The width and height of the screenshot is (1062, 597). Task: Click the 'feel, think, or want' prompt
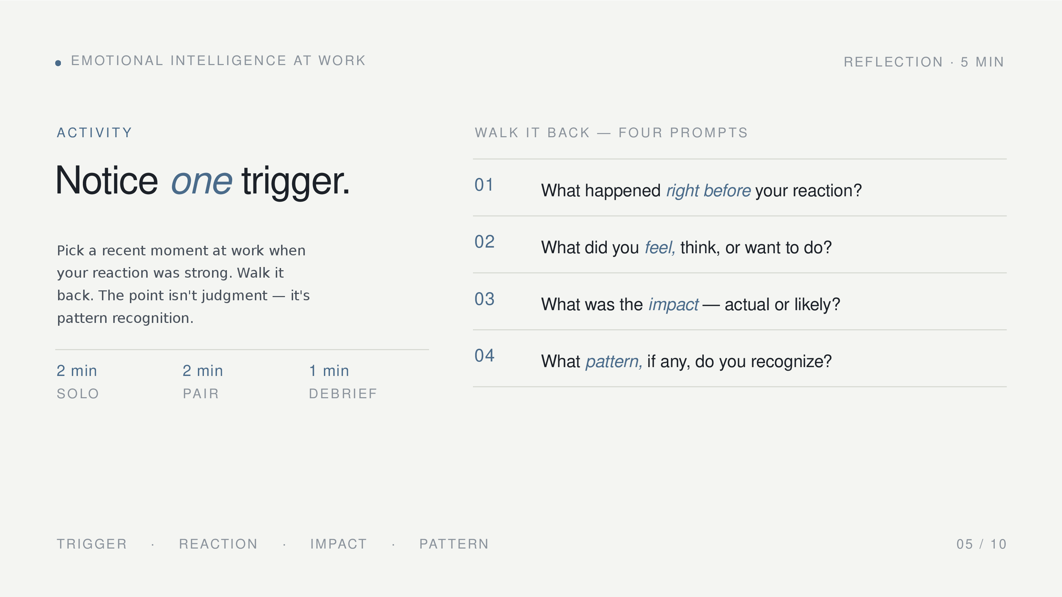(x=686, y=248)
